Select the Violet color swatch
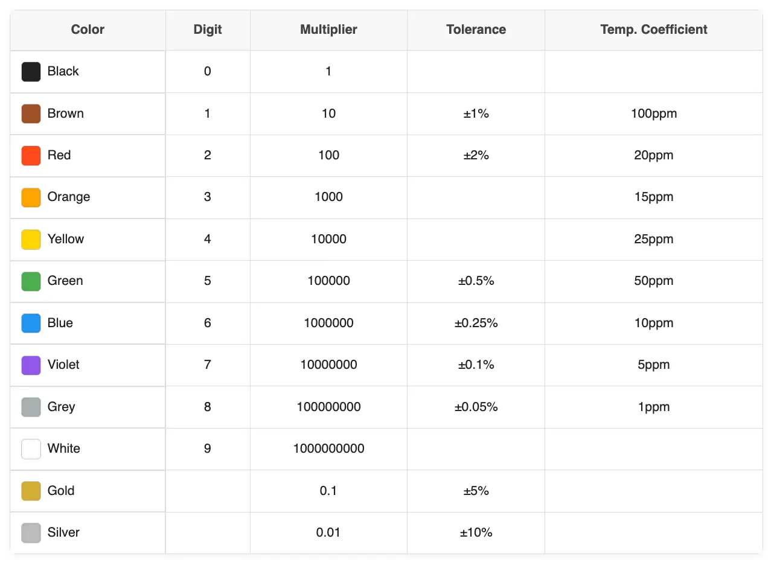774x565 pixels. pos(31,365)
